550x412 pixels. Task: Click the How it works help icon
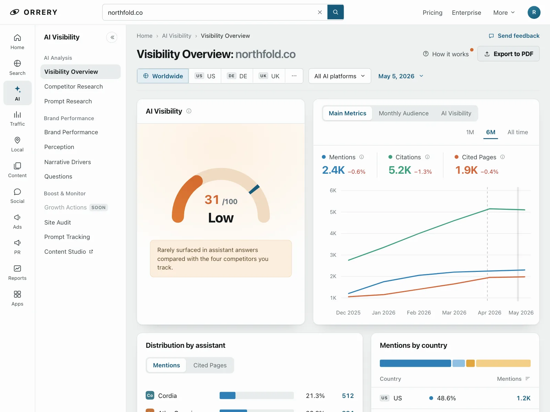[x=426, y=54]
